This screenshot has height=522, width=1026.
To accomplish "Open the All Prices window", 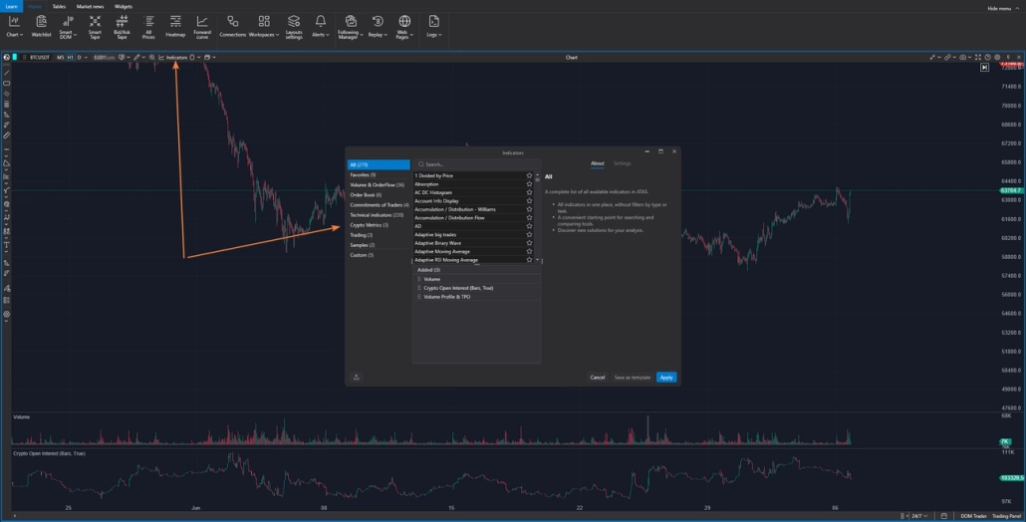I will click(148, 27).
